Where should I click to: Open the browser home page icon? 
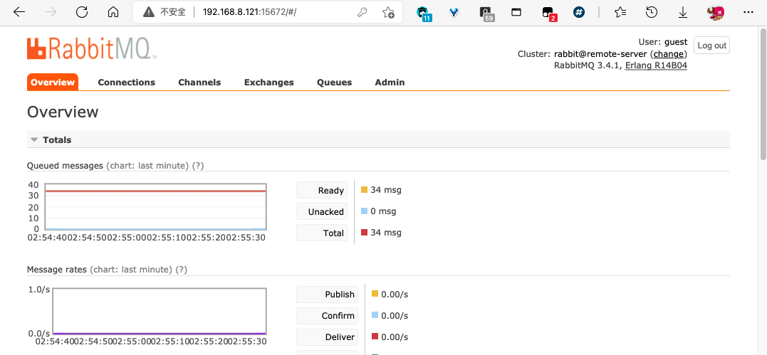tap(113, 12)
